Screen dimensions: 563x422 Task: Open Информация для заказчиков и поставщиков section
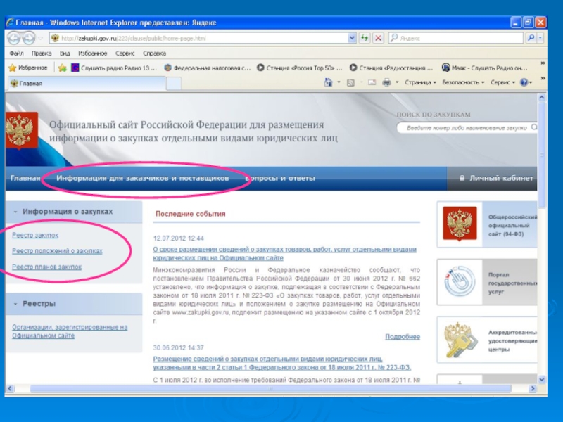click(x=143, y=178)
